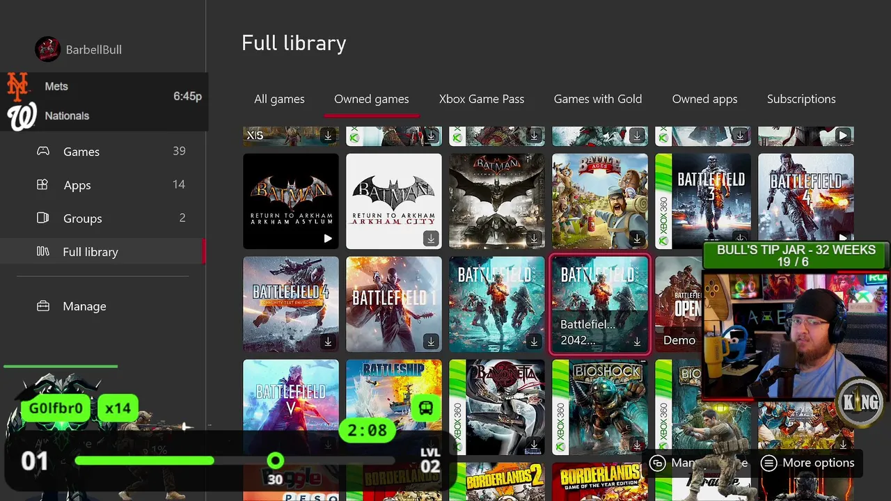Select the Owned games tab
Viewport: 891px width, 501px height.
pos(372,99)
